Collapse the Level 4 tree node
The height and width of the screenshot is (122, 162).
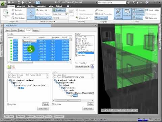coord(64,90)
